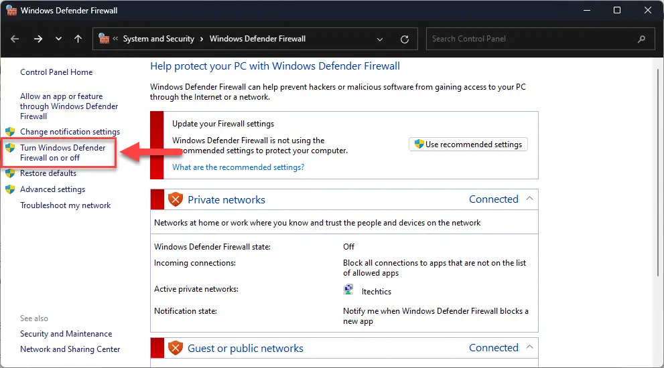
Task: Refresh the Windows Defender Firewall page
Action: 405,39
